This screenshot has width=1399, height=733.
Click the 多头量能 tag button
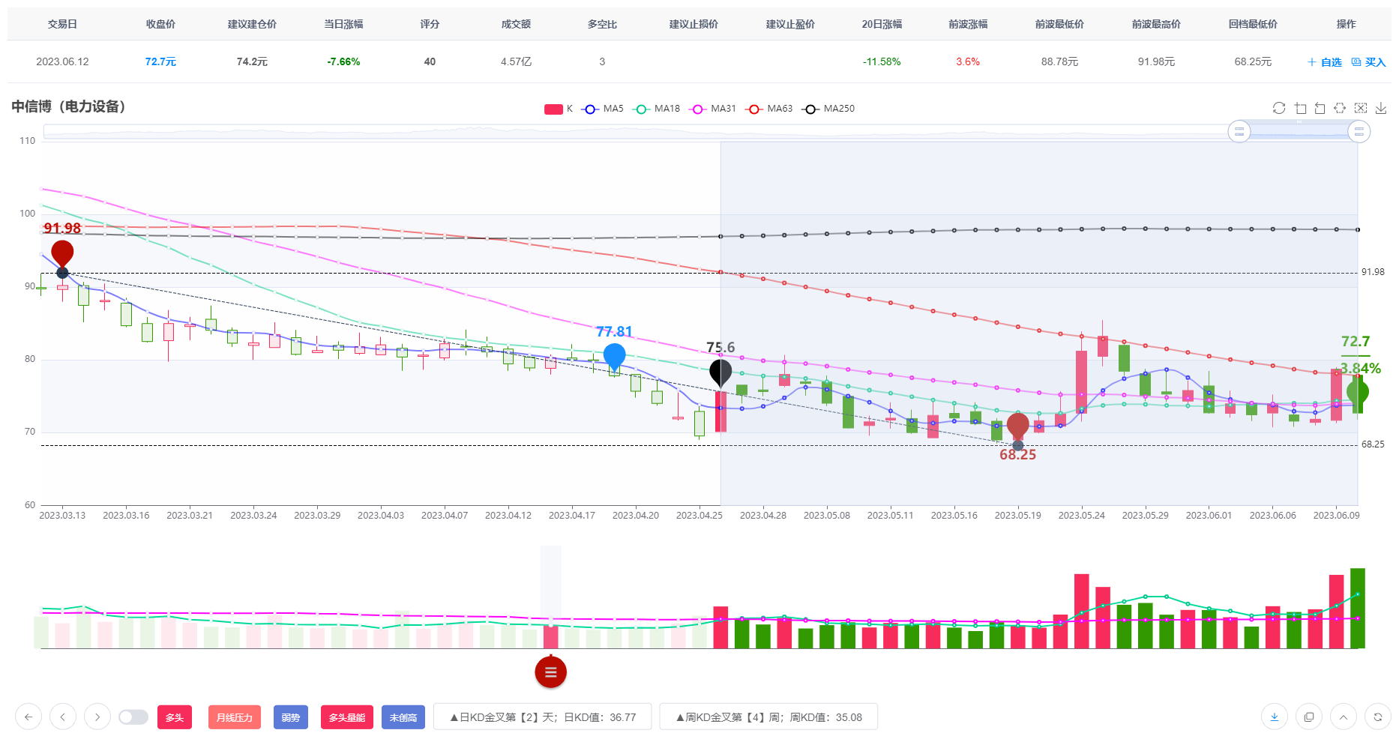(347, 717)
